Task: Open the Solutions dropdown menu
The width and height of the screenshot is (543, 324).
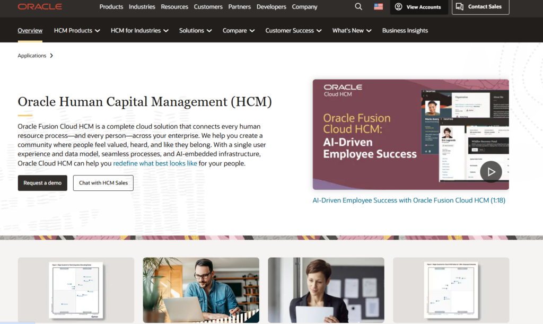Action: [195, 31]
